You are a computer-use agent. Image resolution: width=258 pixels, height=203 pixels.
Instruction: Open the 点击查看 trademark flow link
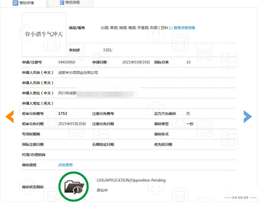65,165
